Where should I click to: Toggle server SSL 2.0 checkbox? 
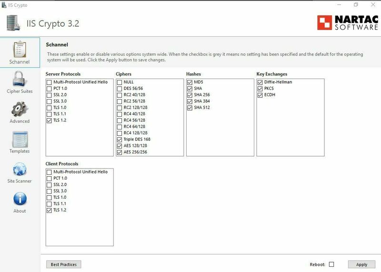pyautogui.click(x=49, y=95)
